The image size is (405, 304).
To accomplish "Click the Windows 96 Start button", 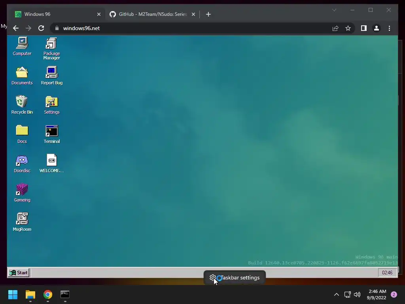I will click(x=19, y=273).
